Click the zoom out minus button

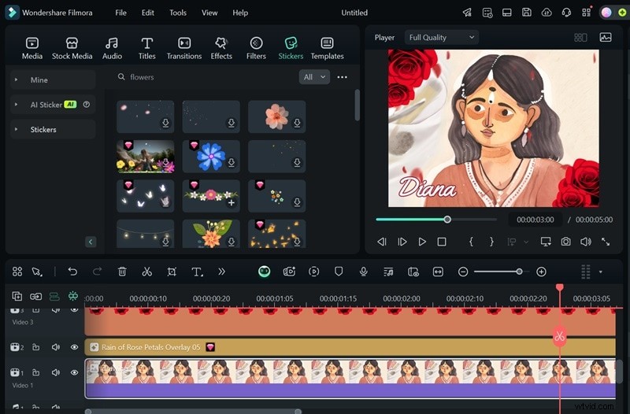click(463, 272)
